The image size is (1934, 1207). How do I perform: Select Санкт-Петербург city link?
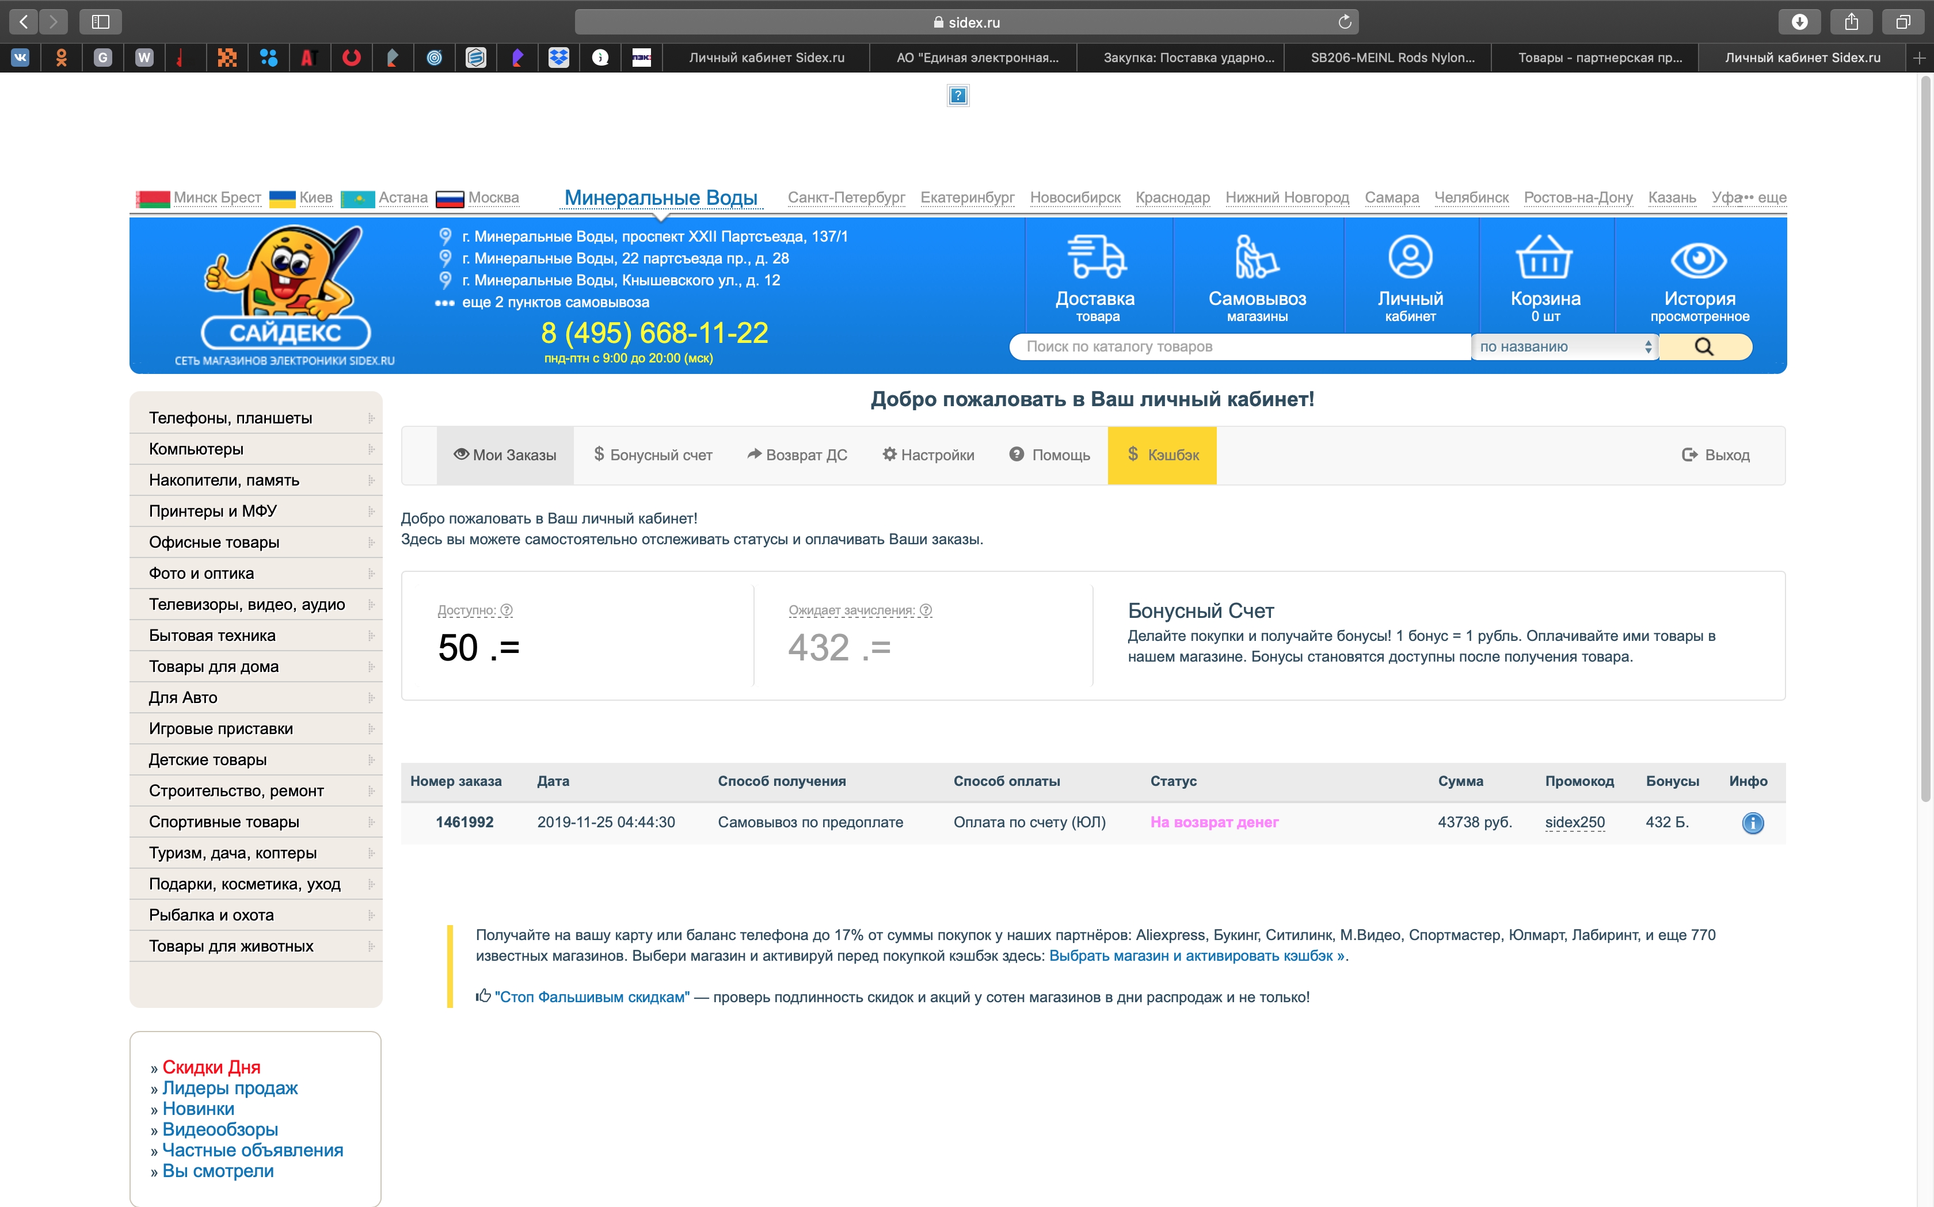pos(847,197)
